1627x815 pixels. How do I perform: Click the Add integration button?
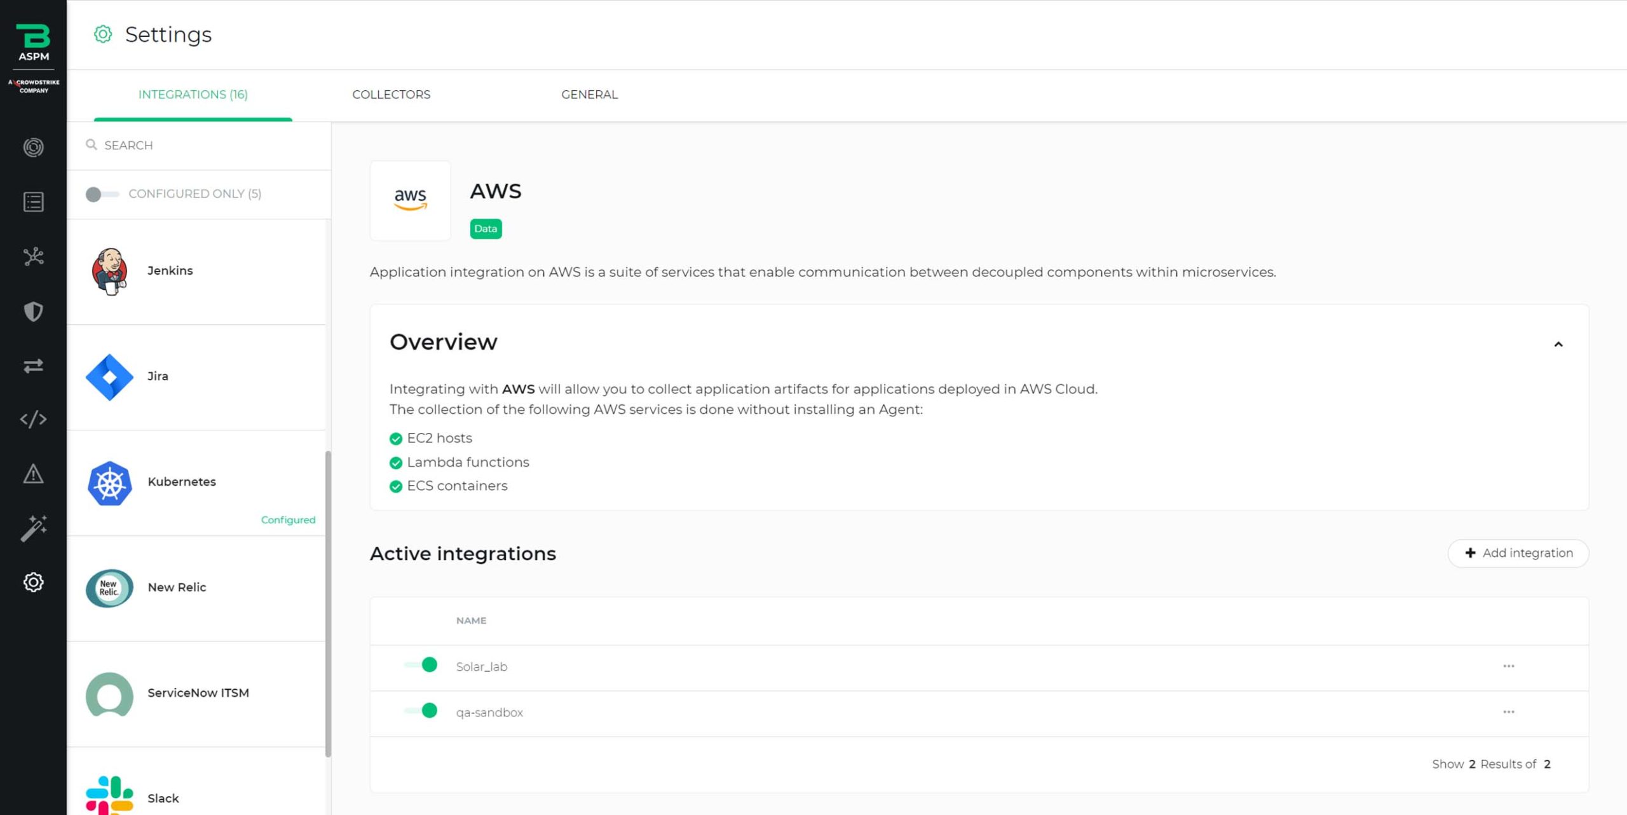[x=1518, y=553]
